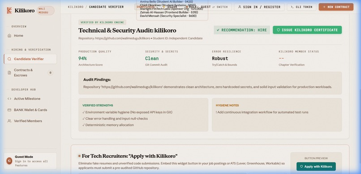The width and height of the screenshot is (361, 174).
Task: Click KILIKORO in the breadcrumb
Action: point(76,7)
